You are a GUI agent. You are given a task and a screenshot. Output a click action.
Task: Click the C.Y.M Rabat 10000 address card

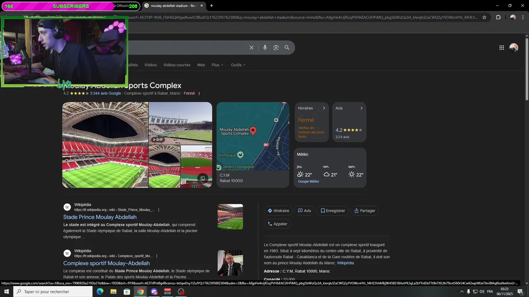click(x=253, y=178)
